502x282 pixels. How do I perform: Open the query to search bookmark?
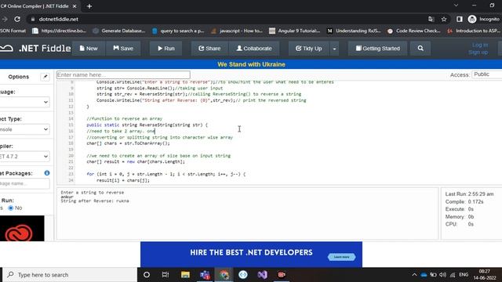coord(178,31)
